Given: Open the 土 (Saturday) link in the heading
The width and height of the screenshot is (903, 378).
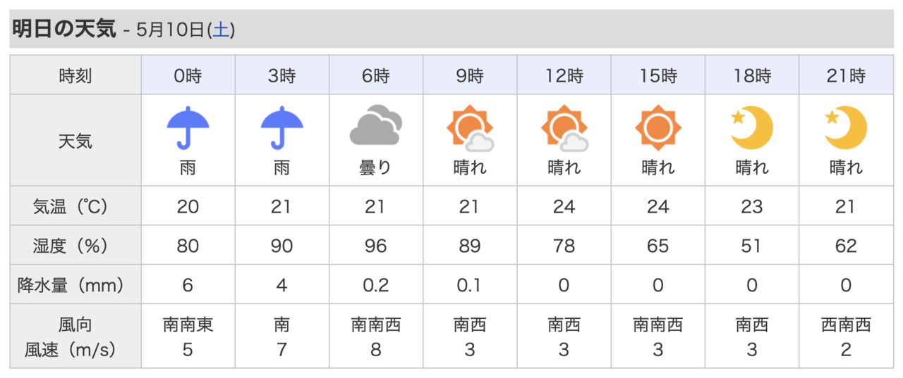Looking at the screenshot, I should coord(221,30).
